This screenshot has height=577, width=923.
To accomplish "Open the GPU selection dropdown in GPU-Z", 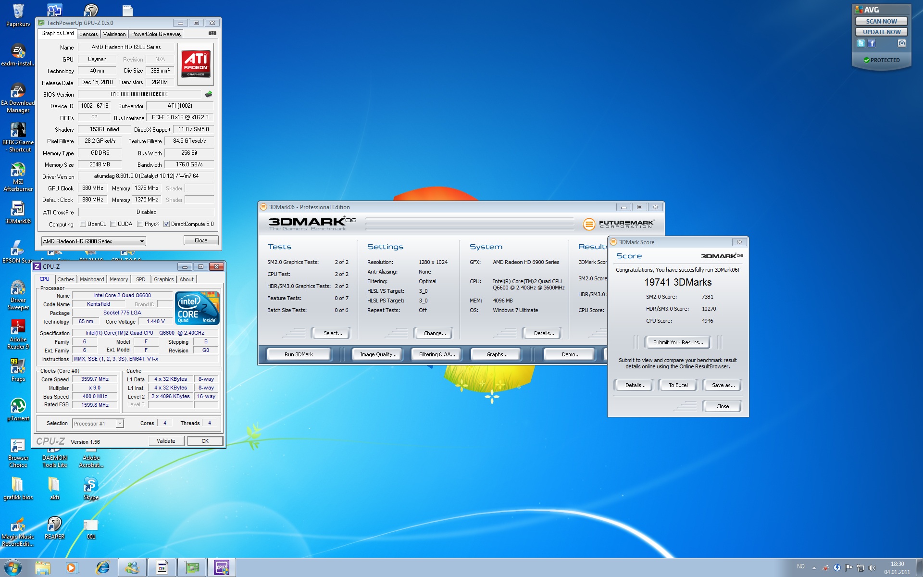I will pyautogui.click(x=93, y=241).
